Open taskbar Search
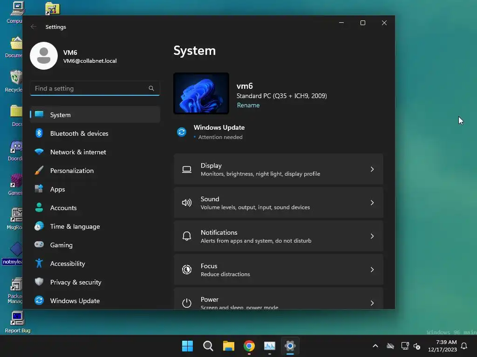477x357 pixels. pos(208,346)
